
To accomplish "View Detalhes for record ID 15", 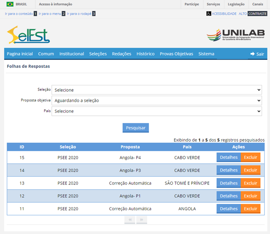I will click(x=229, y=158).
